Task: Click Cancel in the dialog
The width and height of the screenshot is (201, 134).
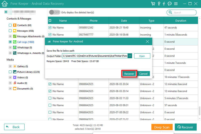Action: click(x=143, y=74)
